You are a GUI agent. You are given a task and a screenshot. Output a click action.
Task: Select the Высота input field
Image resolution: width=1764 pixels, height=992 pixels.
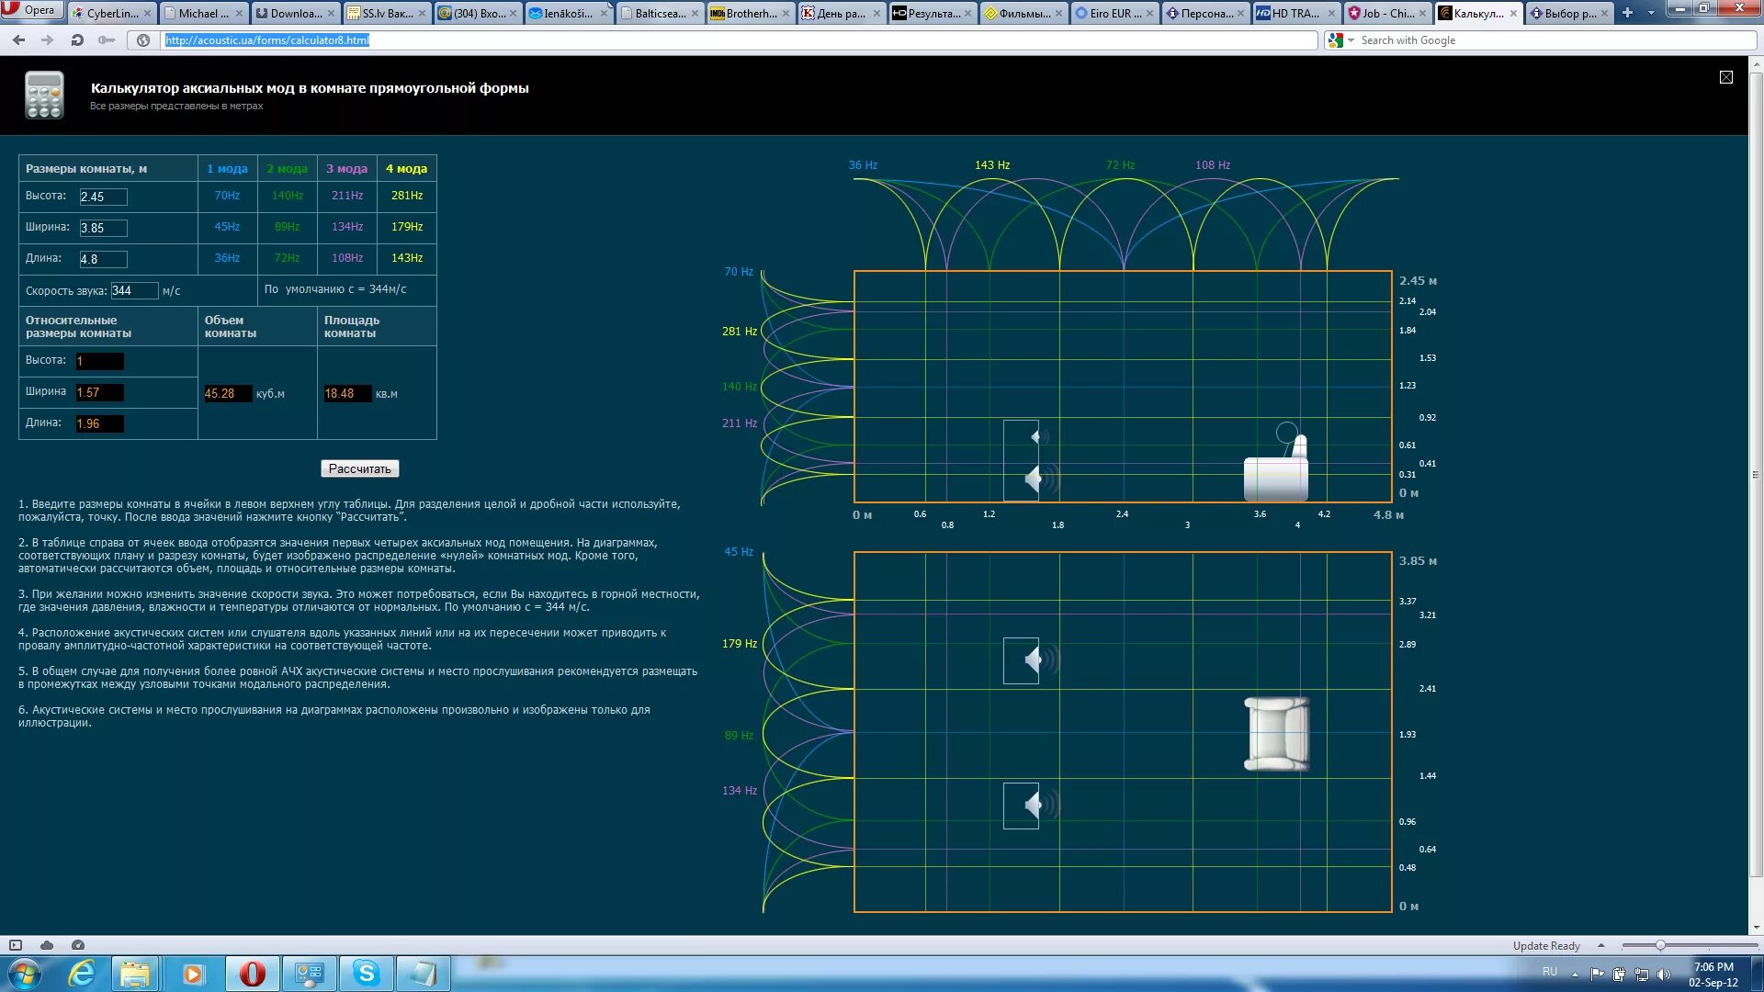[103, 197]
